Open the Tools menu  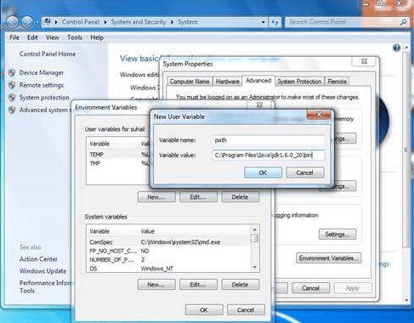coord(75,37)
